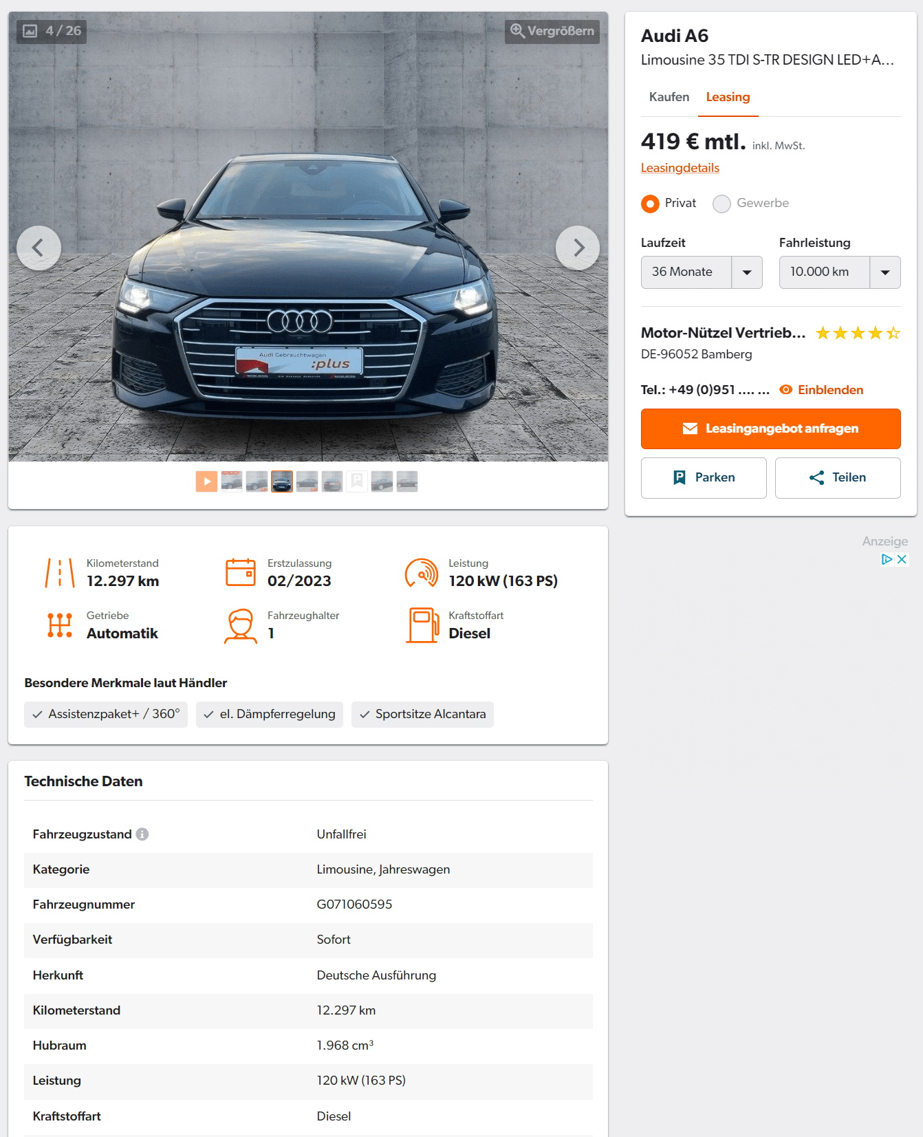Click the 419 € mtl. price
Viewport: 923px width, 1137px height.
coord(693,142)
